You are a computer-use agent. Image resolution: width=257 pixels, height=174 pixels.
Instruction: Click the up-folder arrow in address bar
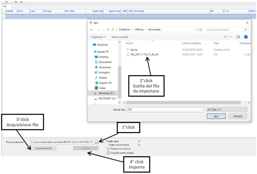point(108,30)
